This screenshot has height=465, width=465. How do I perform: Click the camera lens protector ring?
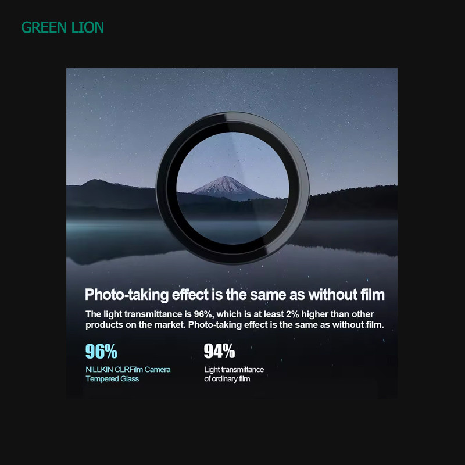pos(233,188)
